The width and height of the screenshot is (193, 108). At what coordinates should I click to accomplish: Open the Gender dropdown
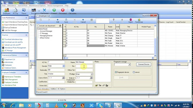64,66
